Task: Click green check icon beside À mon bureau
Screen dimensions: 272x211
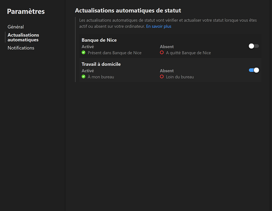Action: pyautogui.click(x=84, y=77)
